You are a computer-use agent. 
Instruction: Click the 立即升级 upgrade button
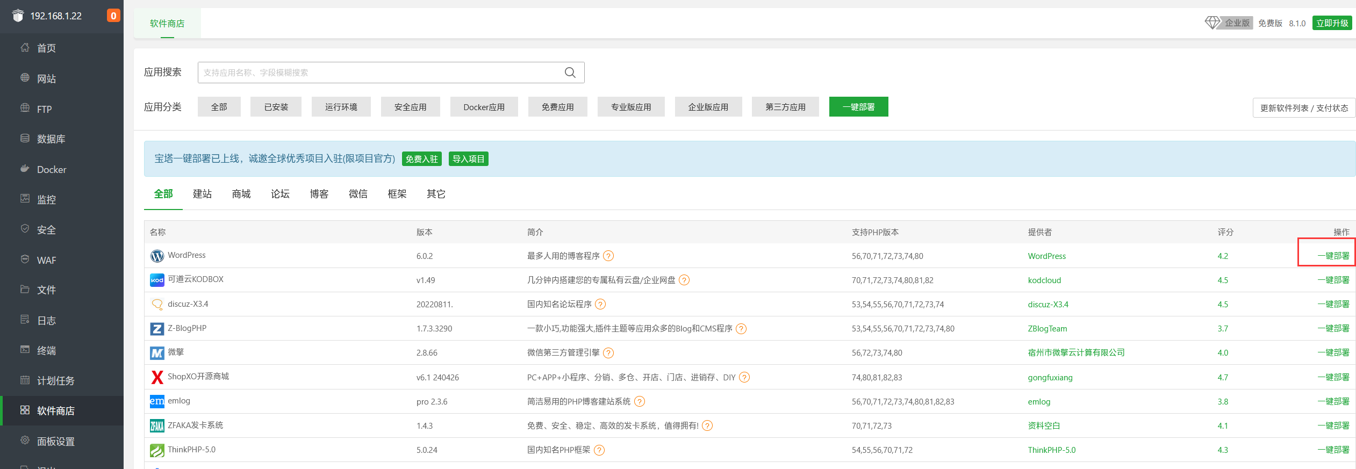click(1332, 23)
